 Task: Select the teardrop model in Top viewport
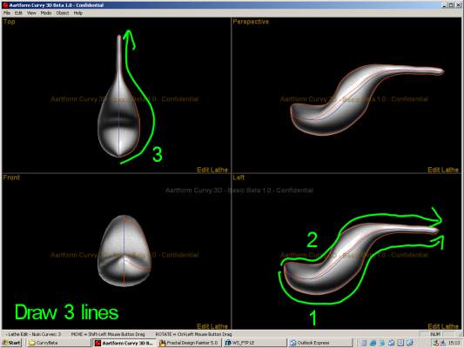(x=118, y=118)
